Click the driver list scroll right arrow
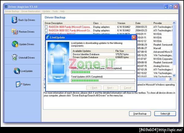Screen dimensions: 184x133 click(x=171, y=79)
